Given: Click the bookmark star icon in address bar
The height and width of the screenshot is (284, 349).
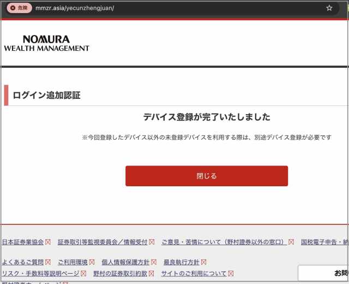Looking at the screenshot, I should 329,8.
